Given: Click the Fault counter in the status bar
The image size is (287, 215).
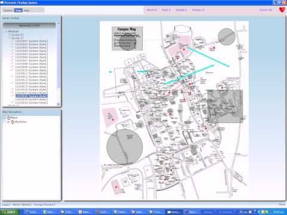Looking at the screenshot, I should tap(166, 10).
